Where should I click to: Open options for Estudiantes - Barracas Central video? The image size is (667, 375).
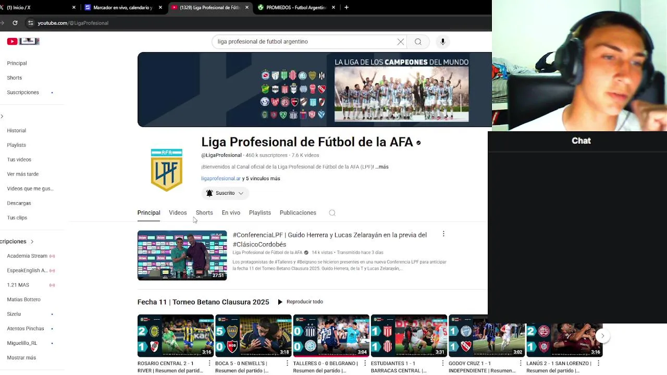pos(442,364)
